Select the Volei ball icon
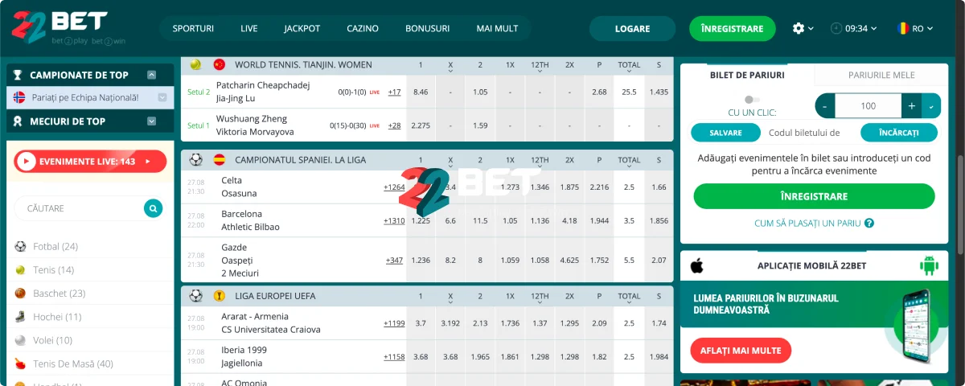The width and height of the screenshot is (965, 386). tap(20, 340)
